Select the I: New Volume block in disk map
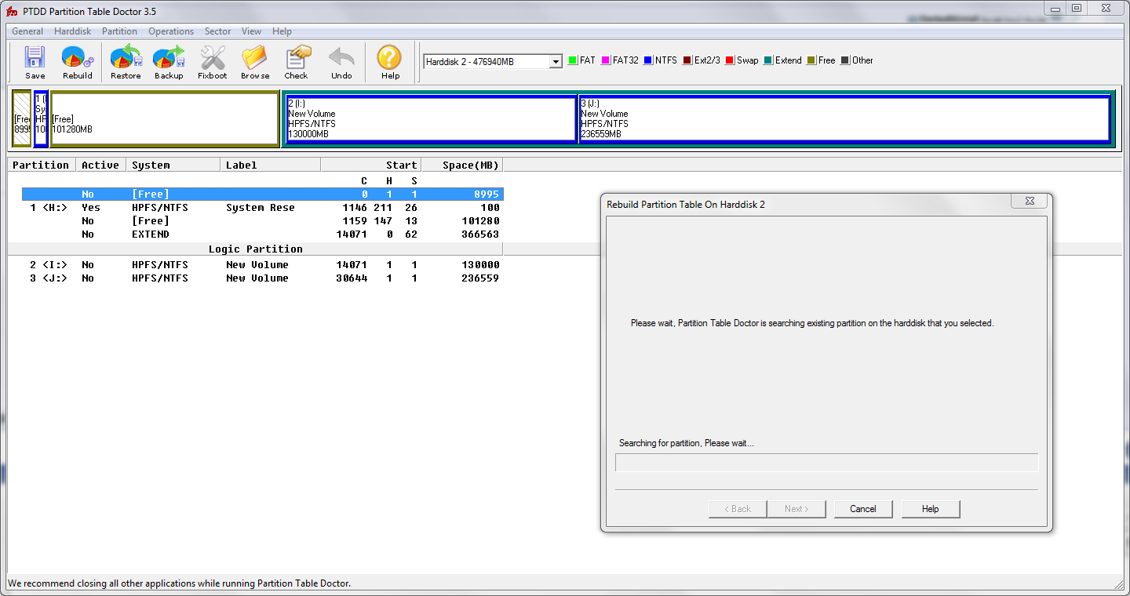 click(x=431, y=119)
